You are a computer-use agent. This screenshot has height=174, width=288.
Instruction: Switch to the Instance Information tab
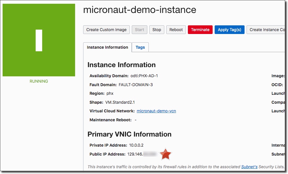pos(107,47)
